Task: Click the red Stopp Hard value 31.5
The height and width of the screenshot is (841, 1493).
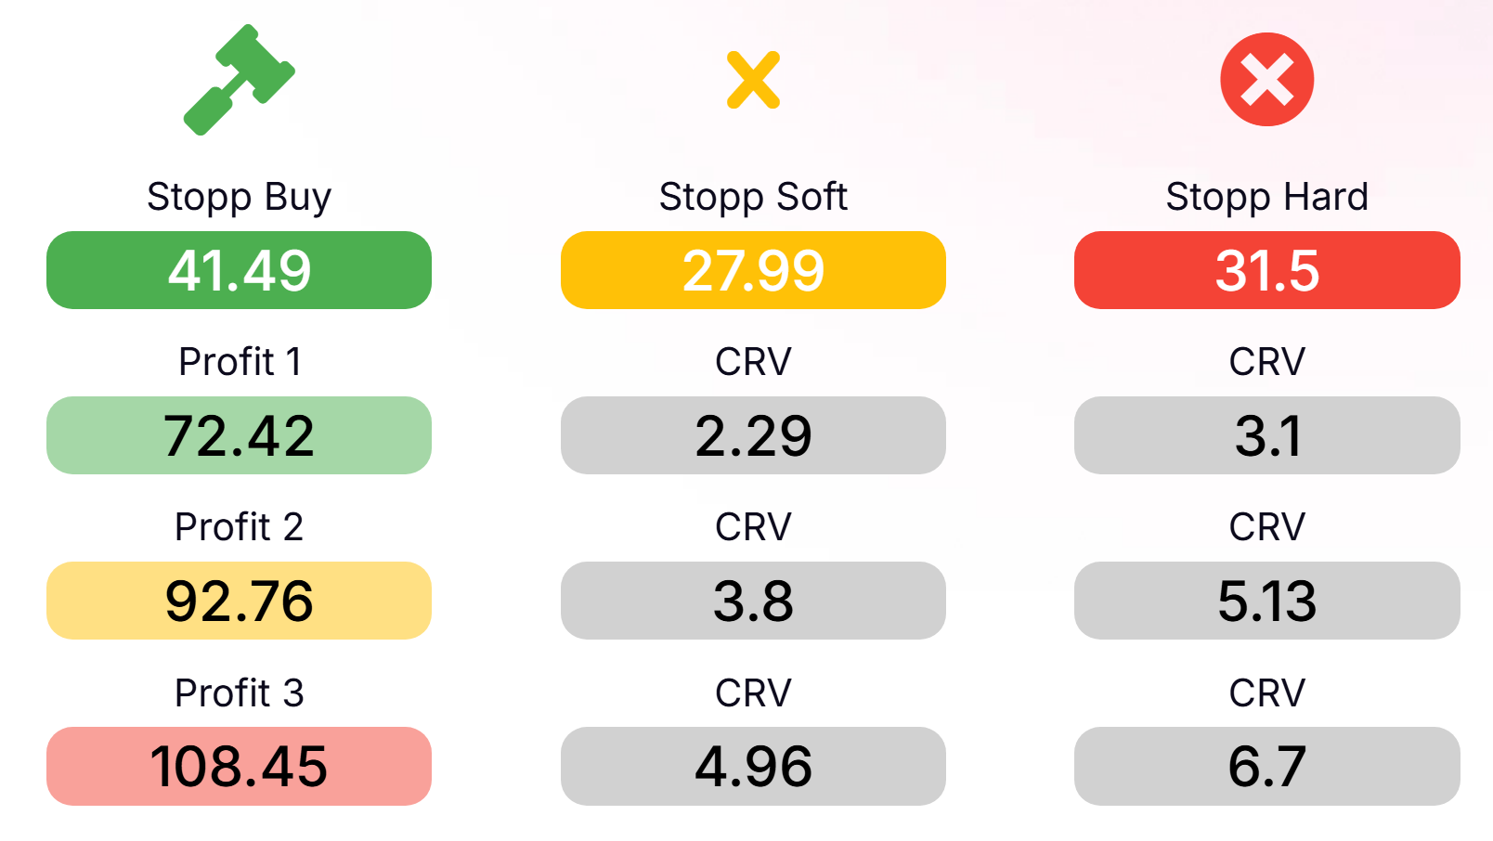Action: coord(1266,270)
